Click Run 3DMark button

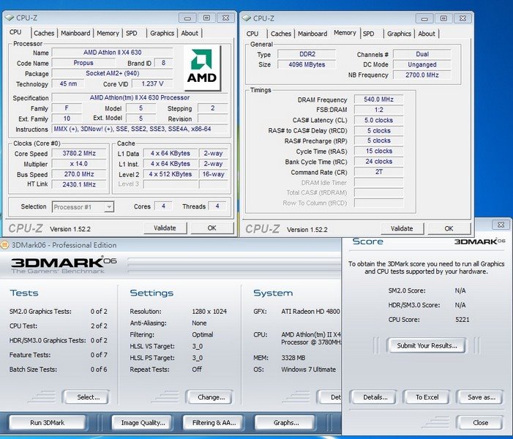(x=48, y=423)
